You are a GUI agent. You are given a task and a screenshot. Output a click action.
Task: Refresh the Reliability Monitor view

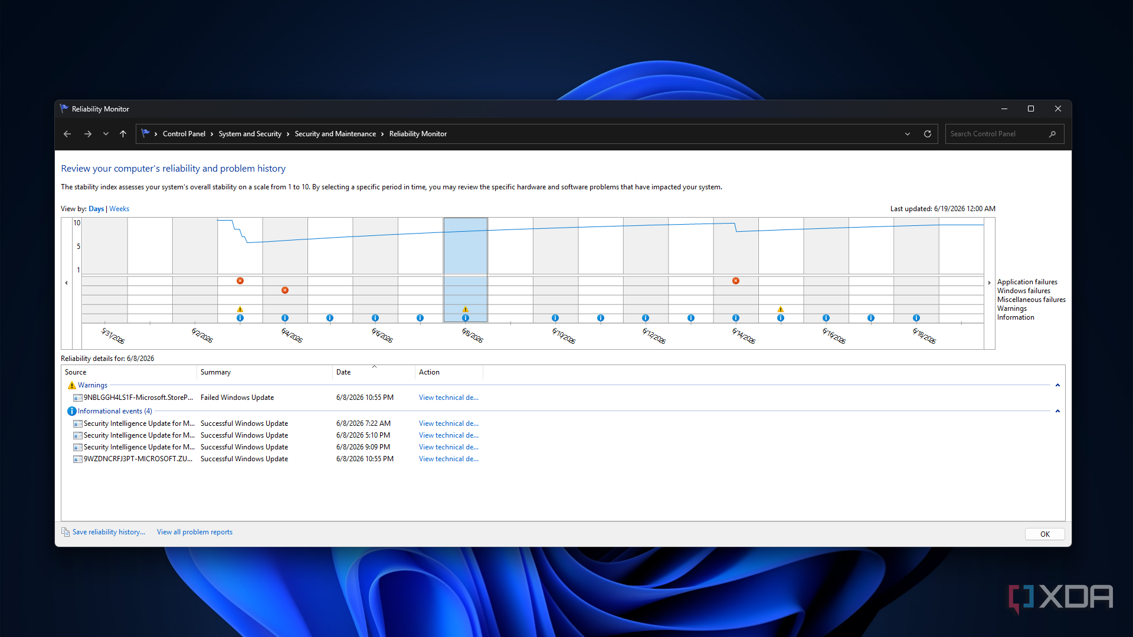[x=928, y=134]
